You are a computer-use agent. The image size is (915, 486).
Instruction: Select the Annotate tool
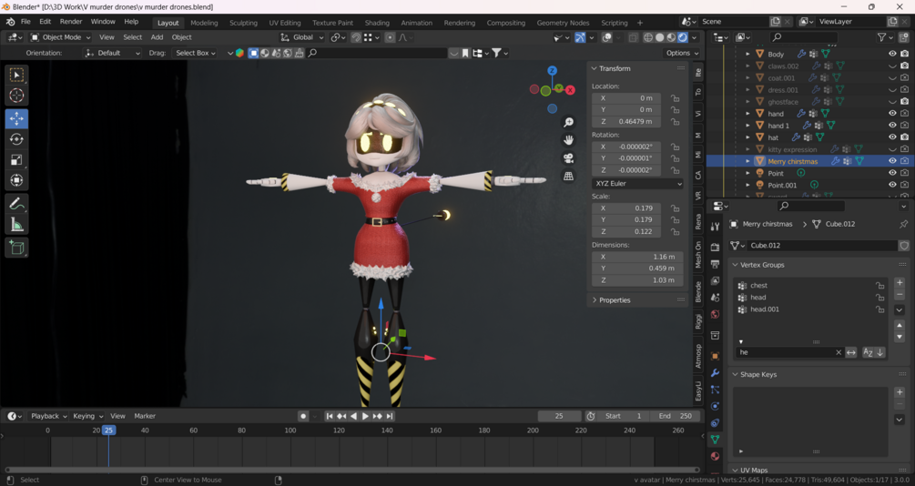[16, 204]
